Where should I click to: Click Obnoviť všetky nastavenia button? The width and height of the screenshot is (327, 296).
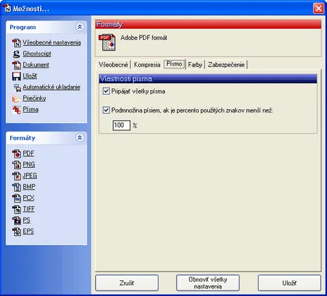[x=208, y=283]
